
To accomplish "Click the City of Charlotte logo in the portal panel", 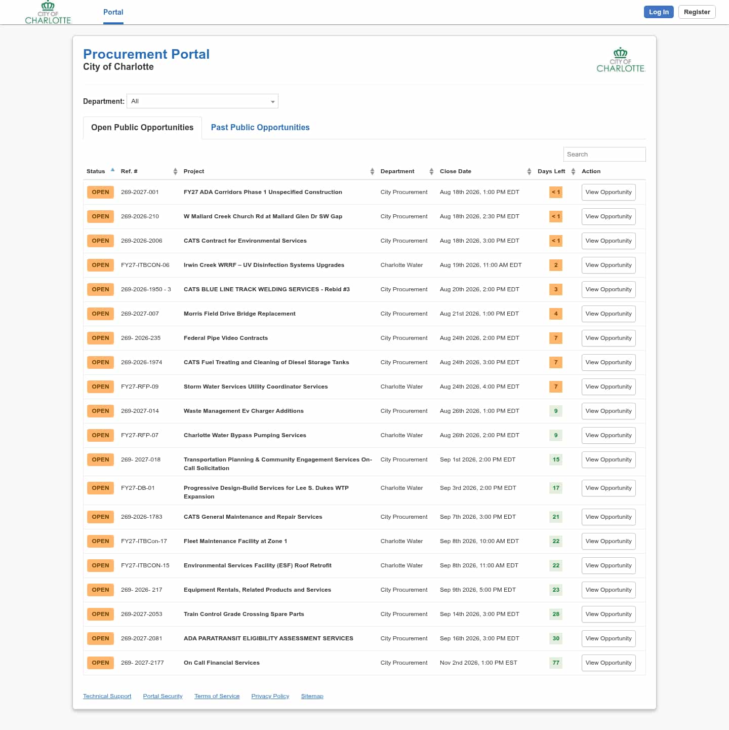I will coord(621,60).
